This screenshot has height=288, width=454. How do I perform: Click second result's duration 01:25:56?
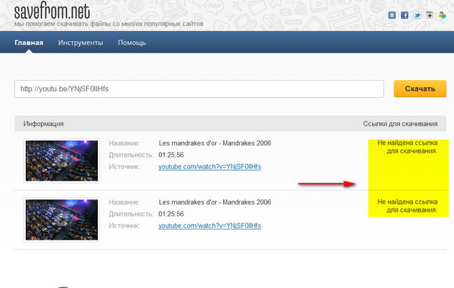point(171,214)
